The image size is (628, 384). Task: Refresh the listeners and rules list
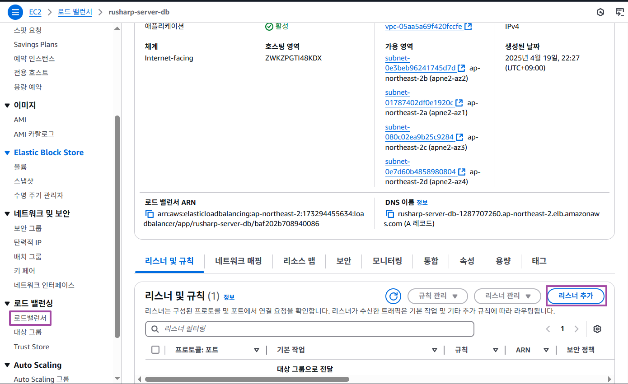point(394,296)
